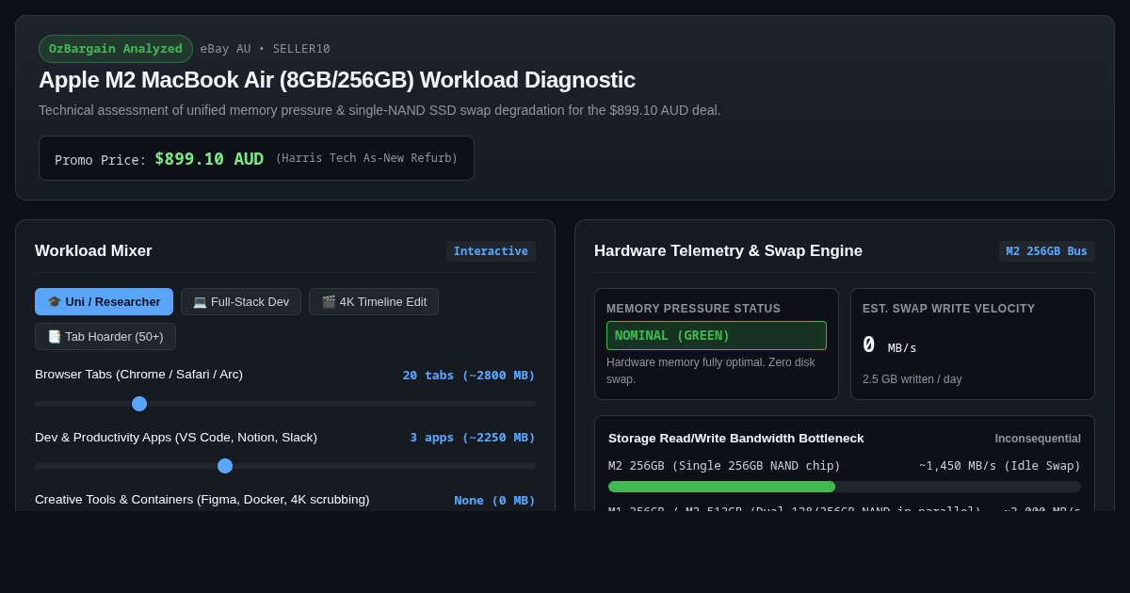Viewport: 1130px width, 593px height.
Task: Click the Memory Pressure Status heading
Action: coord(693,309)
